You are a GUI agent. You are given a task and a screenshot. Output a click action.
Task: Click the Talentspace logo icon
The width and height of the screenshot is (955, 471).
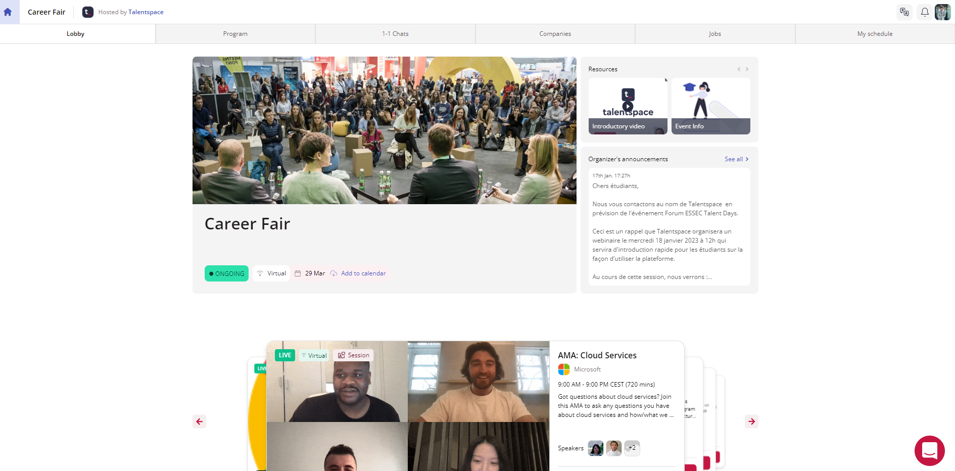click(88, 12)
